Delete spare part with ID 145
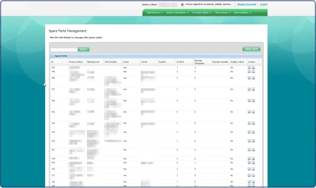The width and height of the screenshot is (316, 188). (253, 112)
